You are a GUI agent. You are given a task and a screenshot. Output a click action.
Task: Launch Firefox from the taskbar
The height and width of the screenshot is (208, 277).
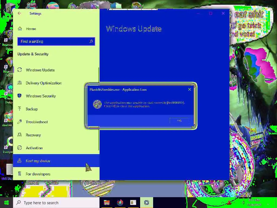point(120,203)
